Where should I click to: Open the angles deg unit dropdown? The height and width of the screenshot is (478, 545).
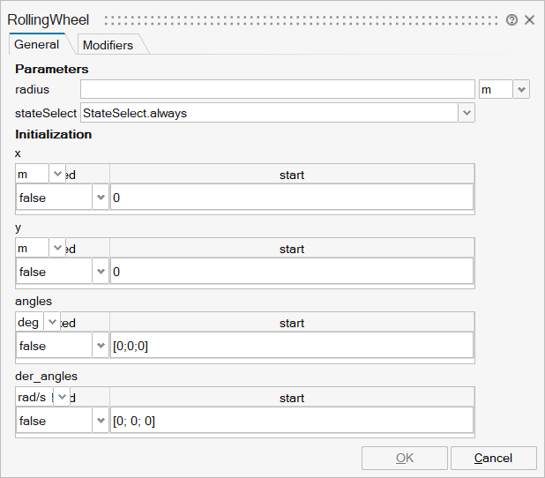pyautogui.click(x=52, y=322)
